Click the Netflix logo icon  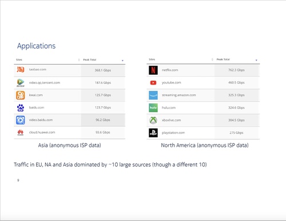153,70
